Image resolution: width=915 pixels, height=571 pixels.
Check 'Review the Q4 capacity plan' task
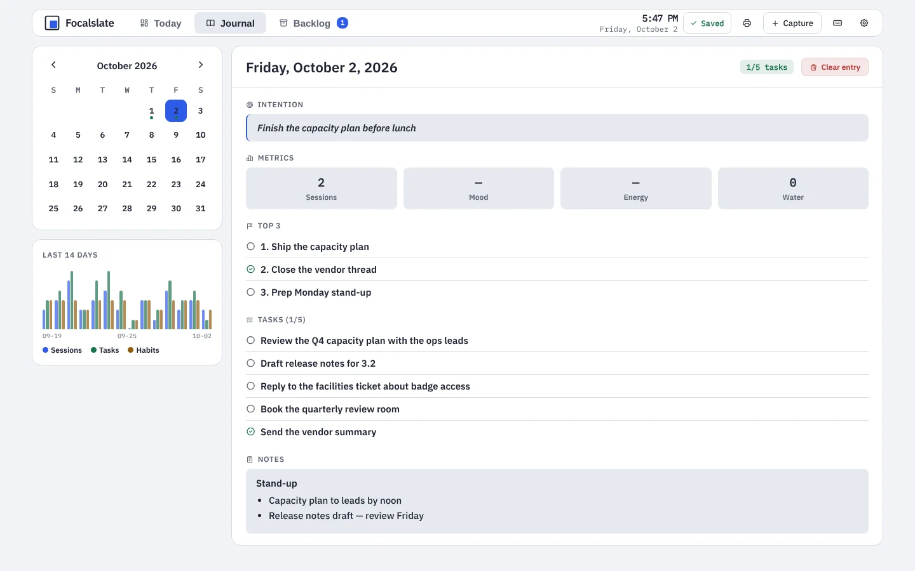[251, 341]
